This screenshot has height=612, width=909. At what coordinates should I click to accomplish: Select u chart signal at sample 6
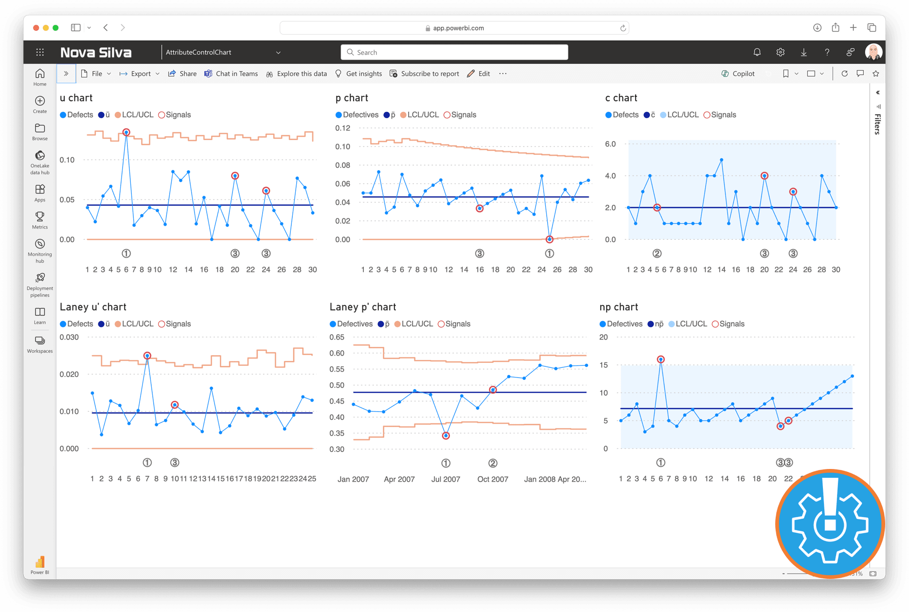(x=126, y=132)
